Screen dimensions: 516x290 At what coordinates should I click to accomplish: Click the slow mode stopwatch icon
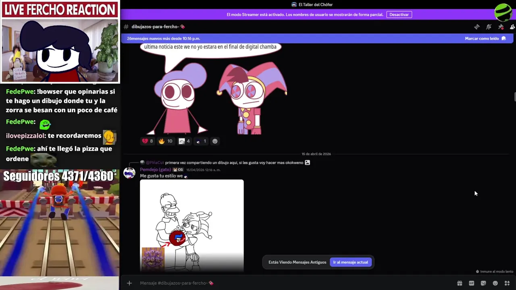(x=478, y=271)
